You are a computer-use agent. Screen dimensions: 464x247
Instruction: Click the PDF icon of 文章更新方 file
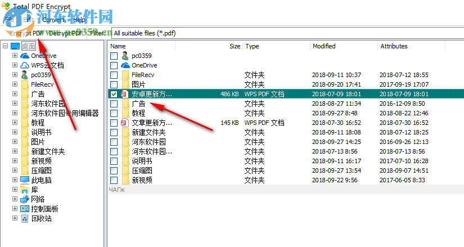[x=124, y=123]
